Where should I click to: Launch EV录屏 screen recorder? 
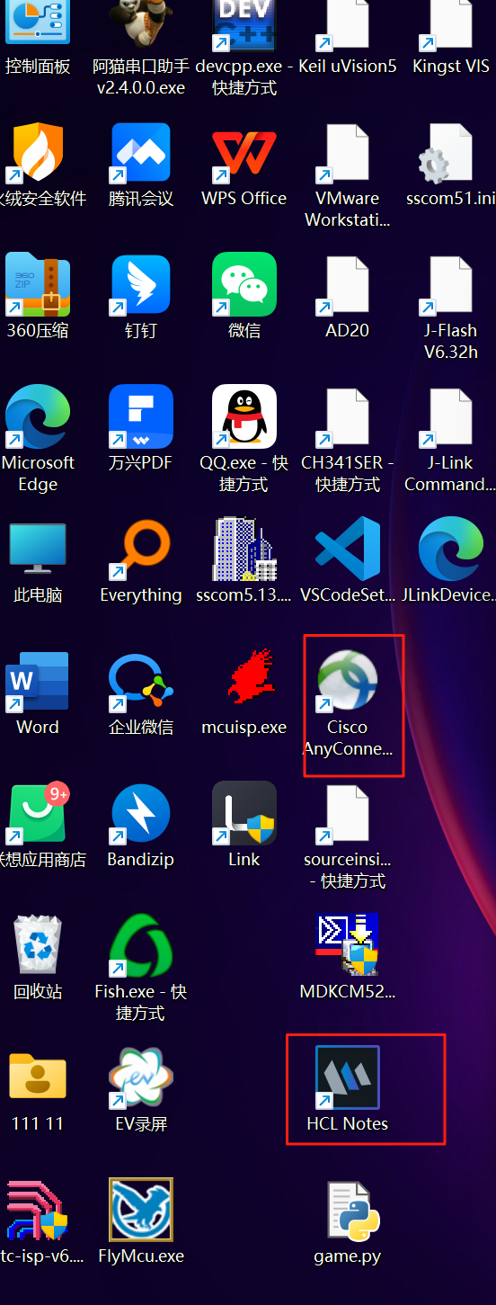coord(141,1079)
